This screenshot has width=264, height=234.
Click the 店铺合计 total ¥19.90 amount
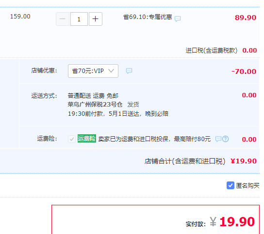click(x=244, y=161)
